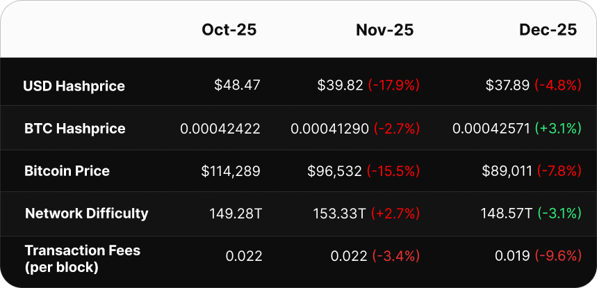Click the red (-17.9%) change indicator
The width and height of the screenshot is (597, 288).
click(394, 86)
